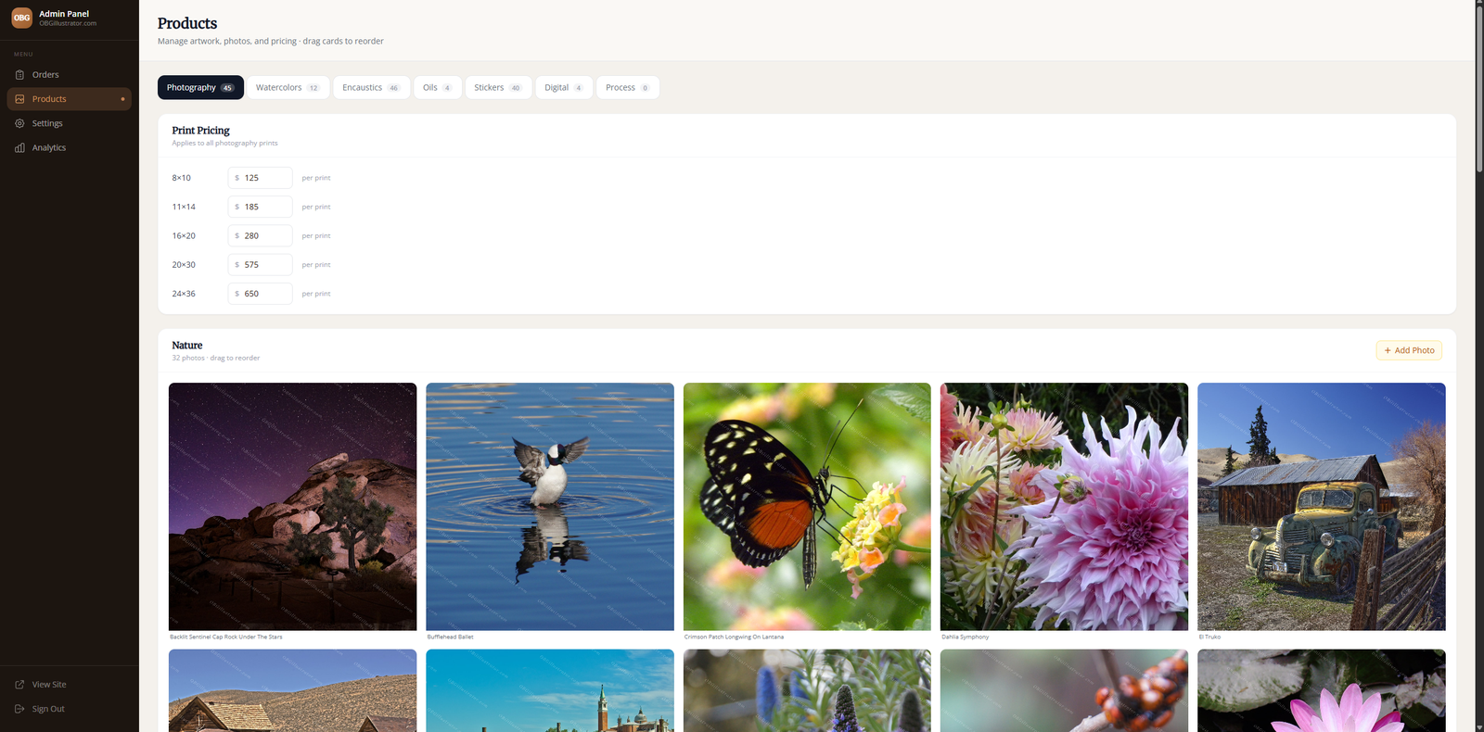Click the Sign Out arrow icon

click(19, 709)
